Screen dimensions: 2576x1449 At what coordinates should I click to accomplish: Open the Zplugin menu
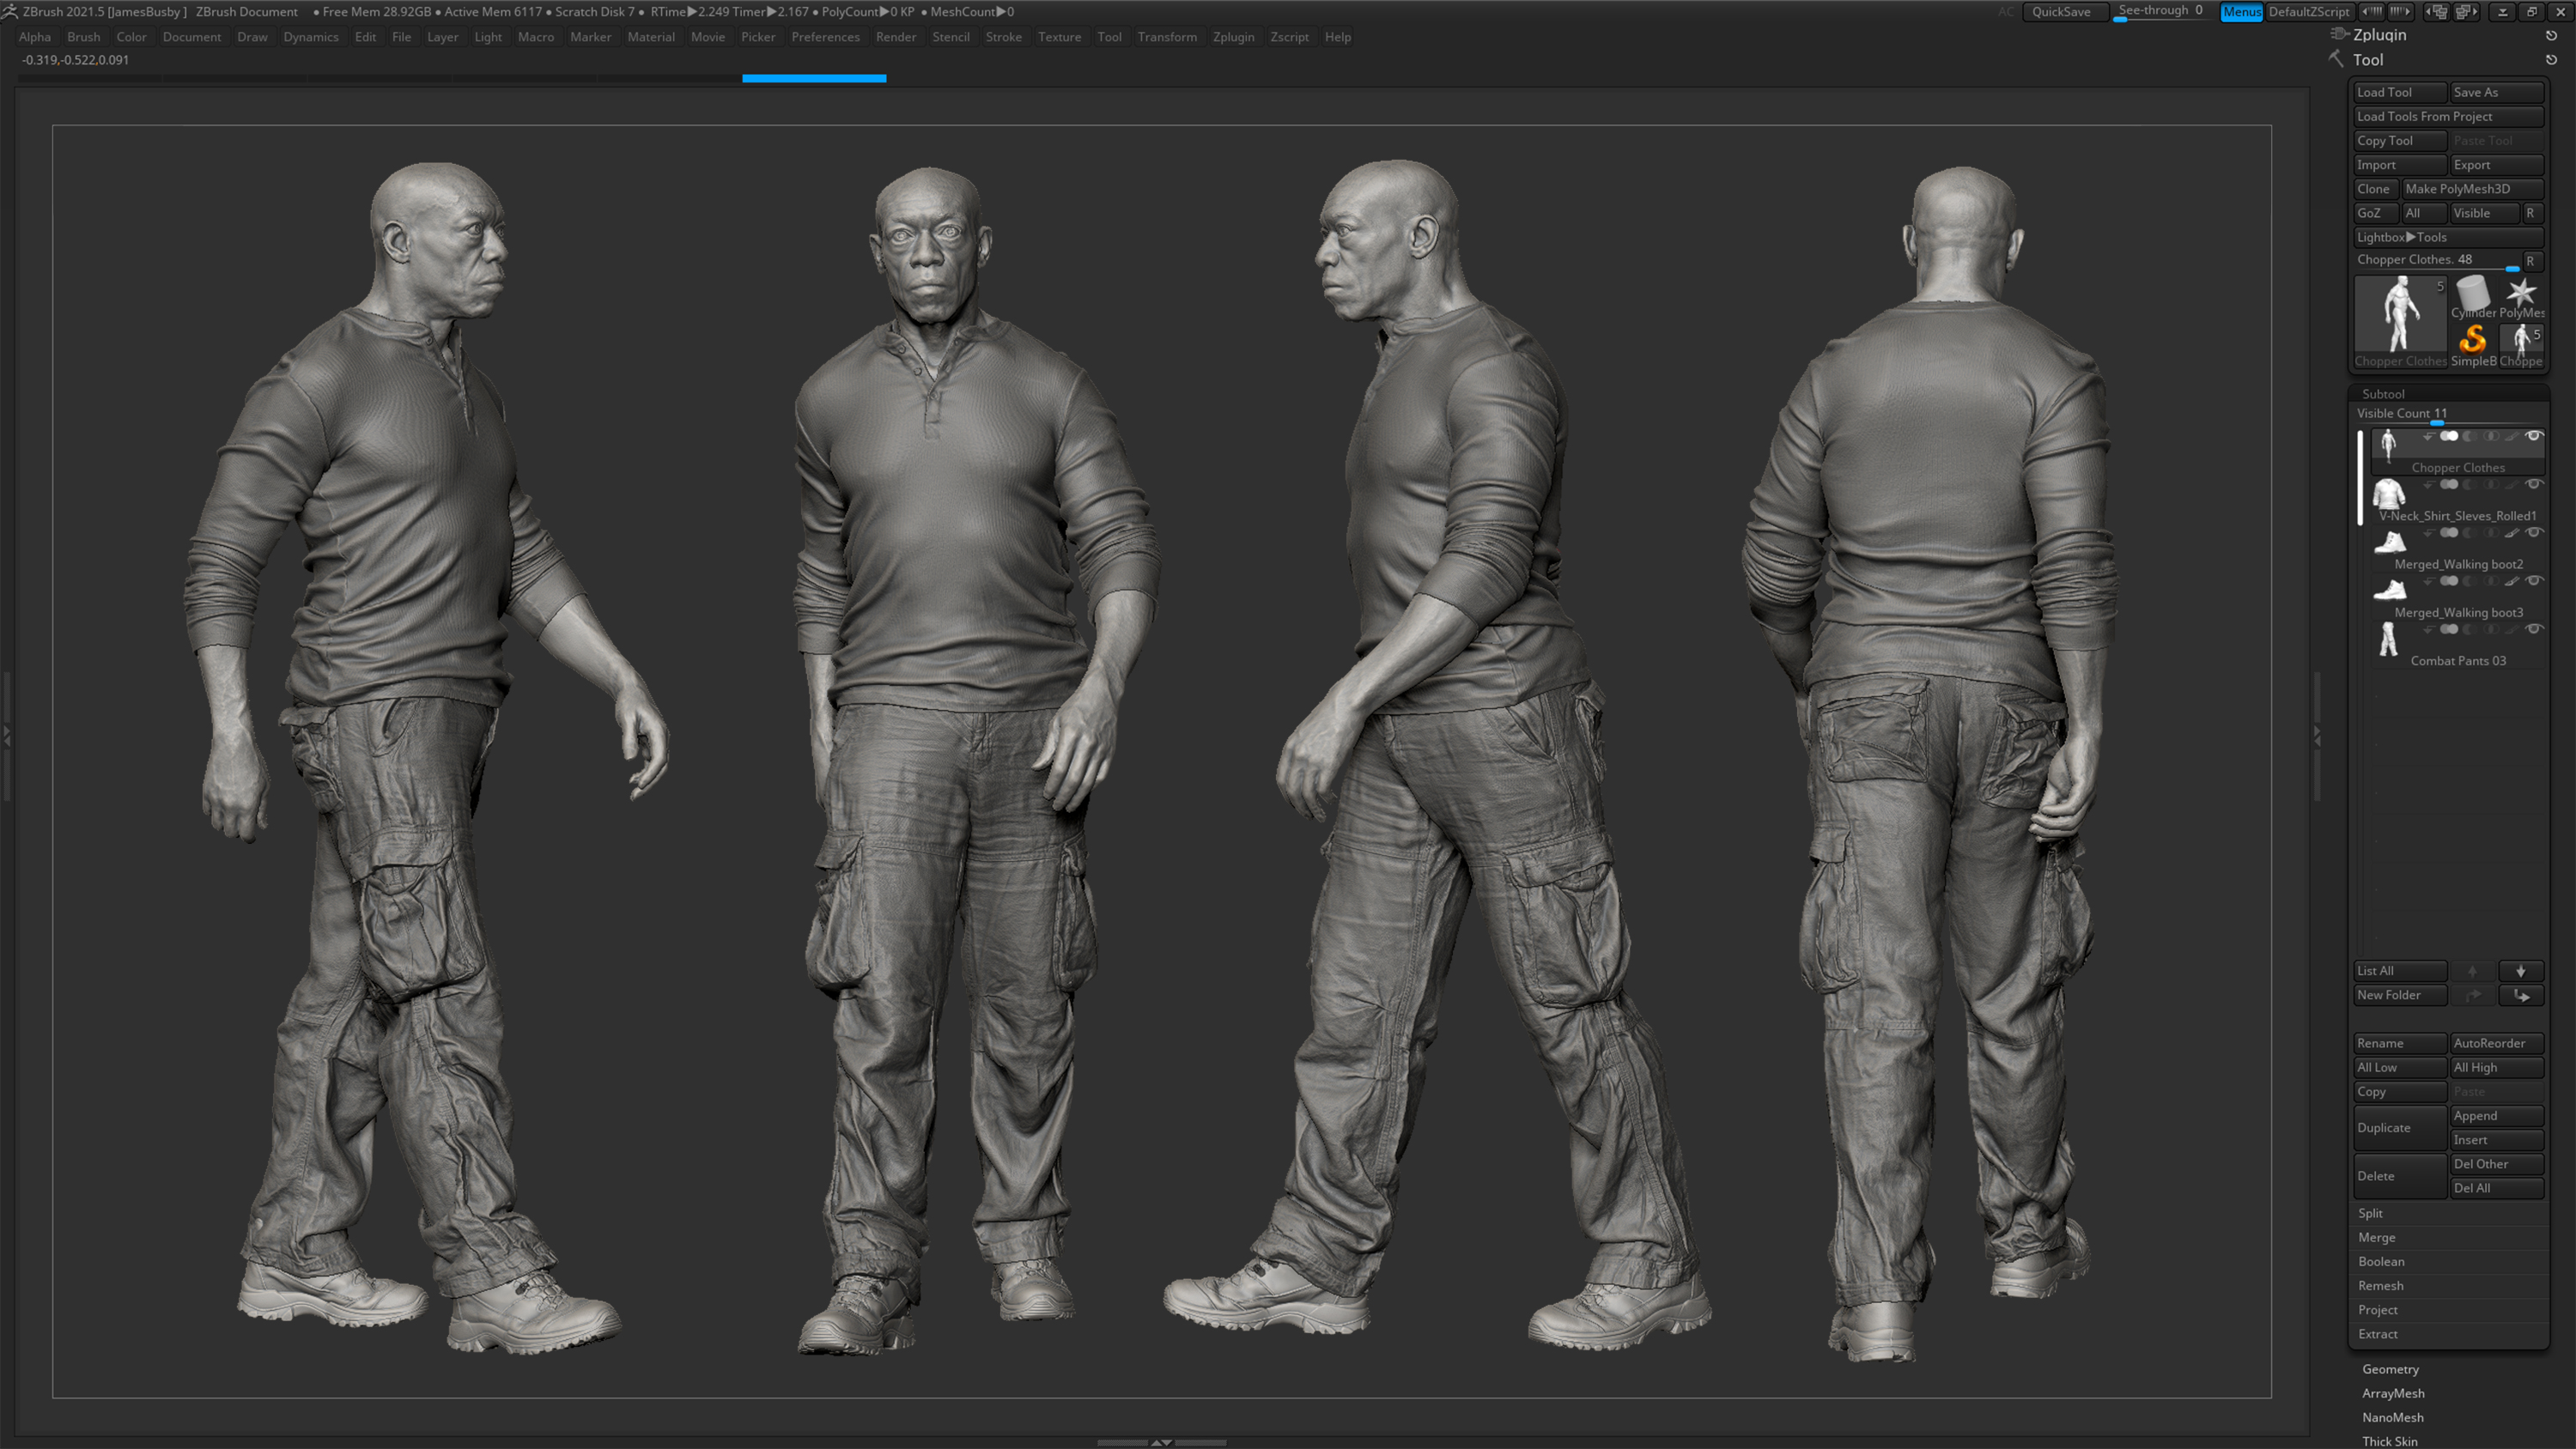[x=1234, y=37]
